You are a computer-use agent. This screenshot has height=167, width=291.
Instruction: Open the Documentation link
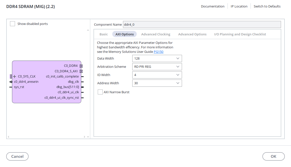[213, 6]
